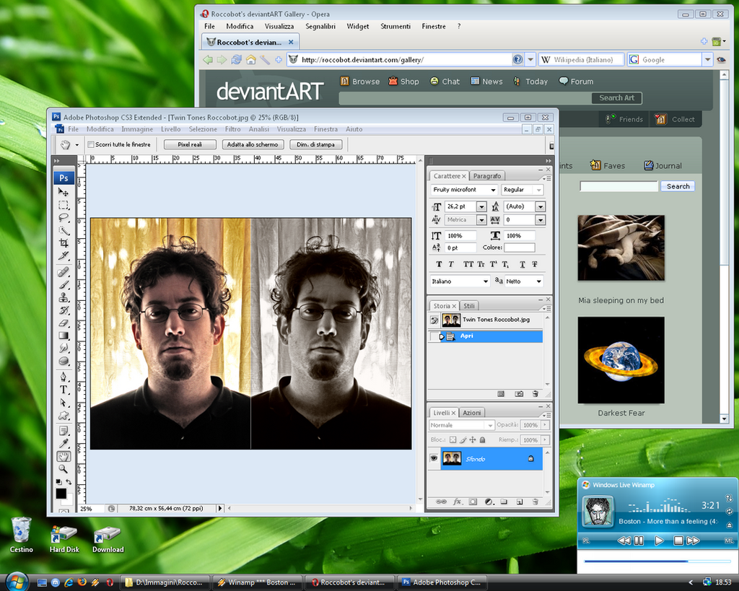The width and height of the screenshot is (739, 591).
Task: Select the Gradient tool
Action: [x=64, y=336]
